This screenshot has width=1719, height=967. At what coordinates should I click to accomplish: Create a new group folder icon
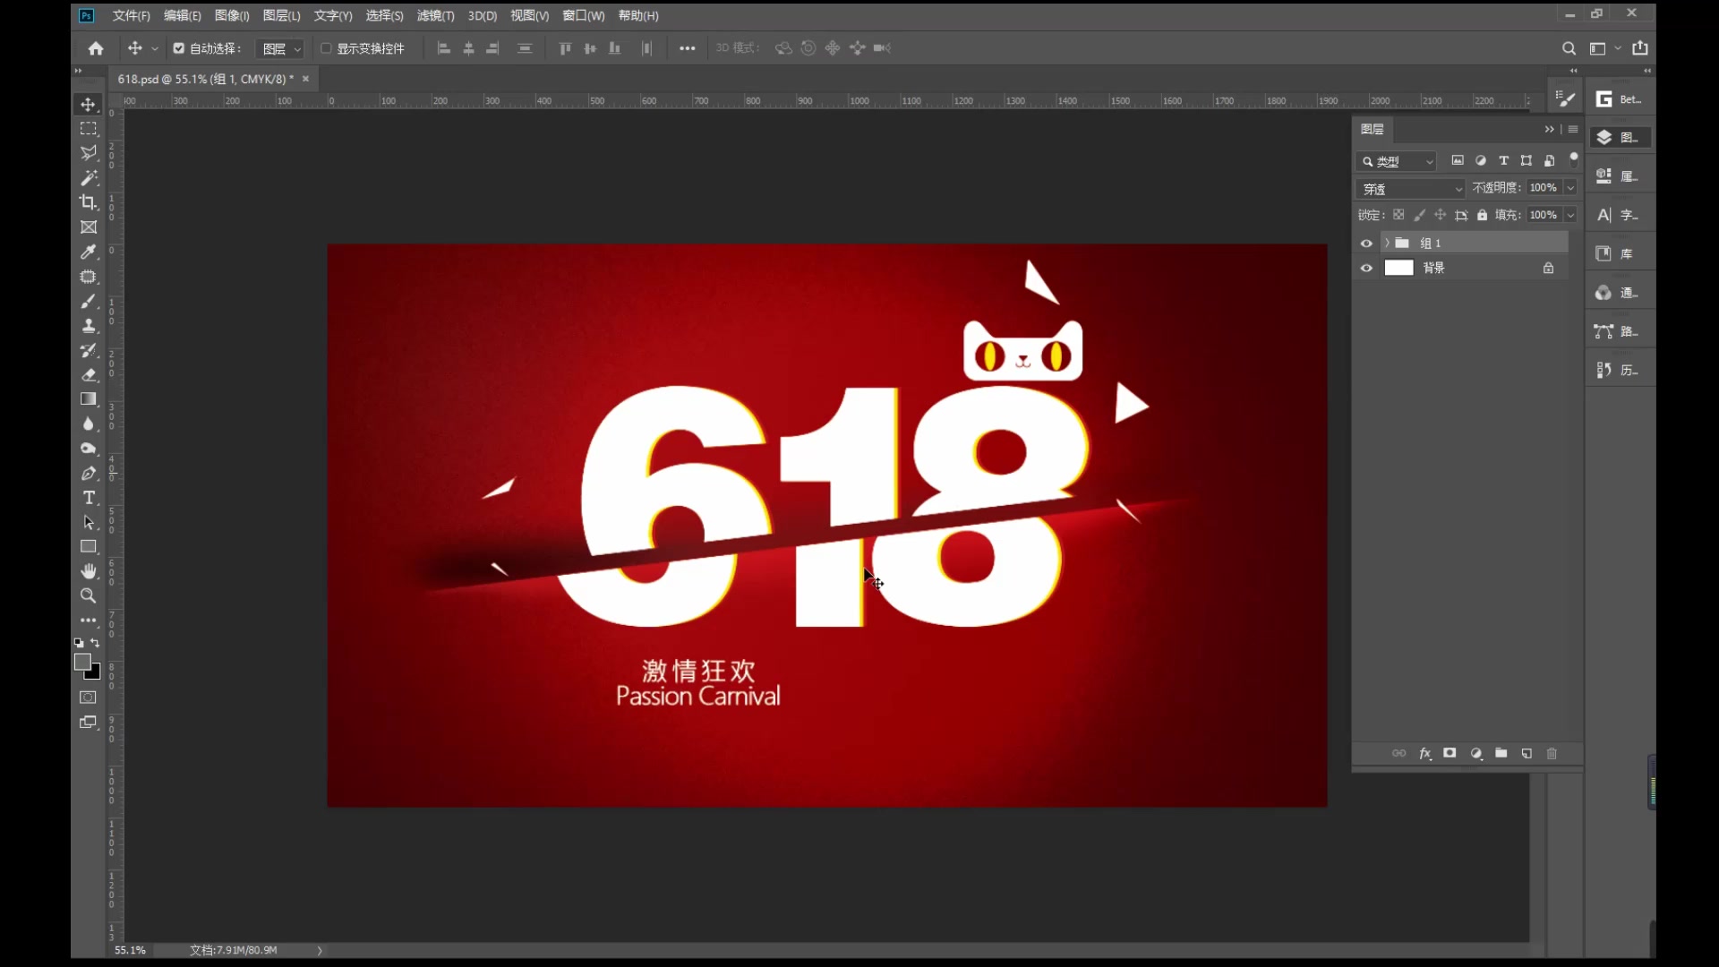(x=1501, y=754)
